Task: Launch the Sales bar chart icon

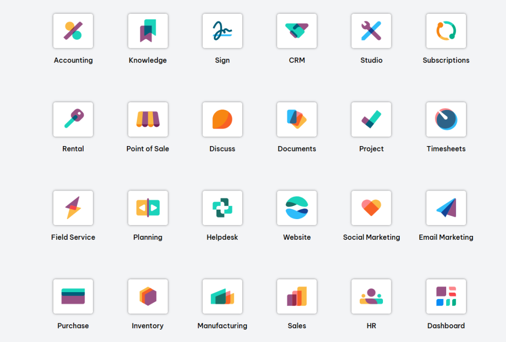Action: click(297, 297)
